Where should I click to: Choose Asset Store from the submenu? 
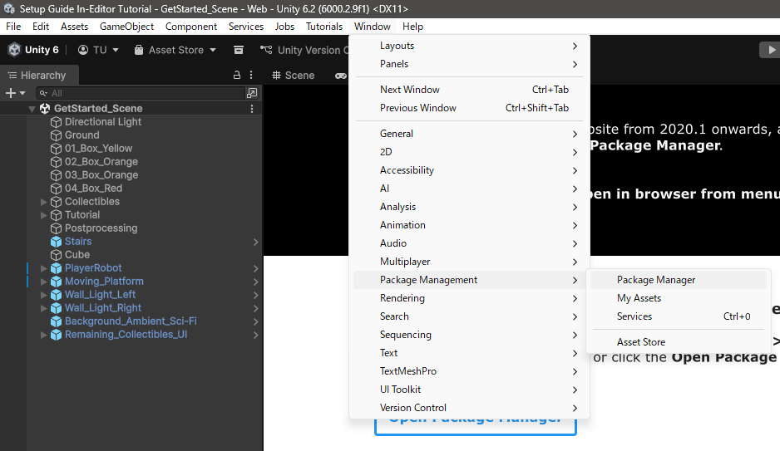point(640,342)
